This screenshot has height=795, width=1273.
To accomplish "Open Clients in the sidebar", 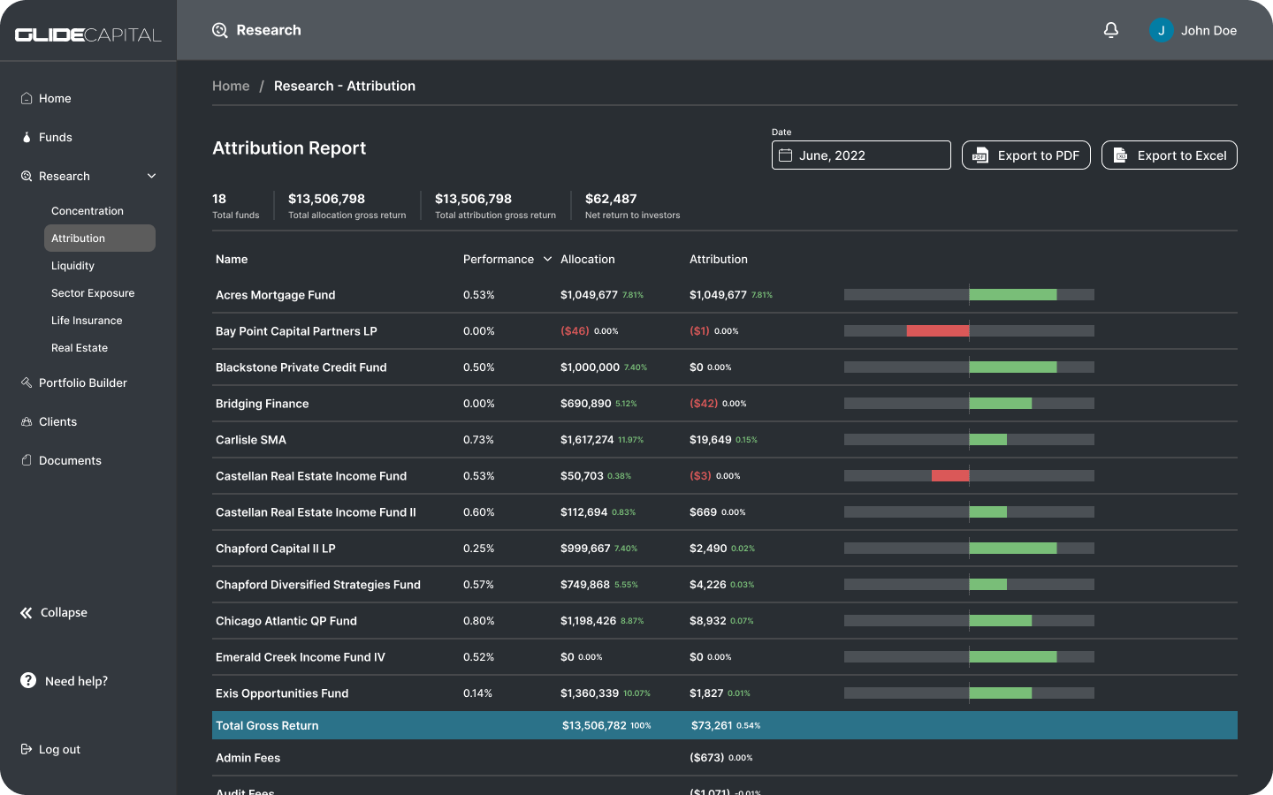I will coord(57,421).
